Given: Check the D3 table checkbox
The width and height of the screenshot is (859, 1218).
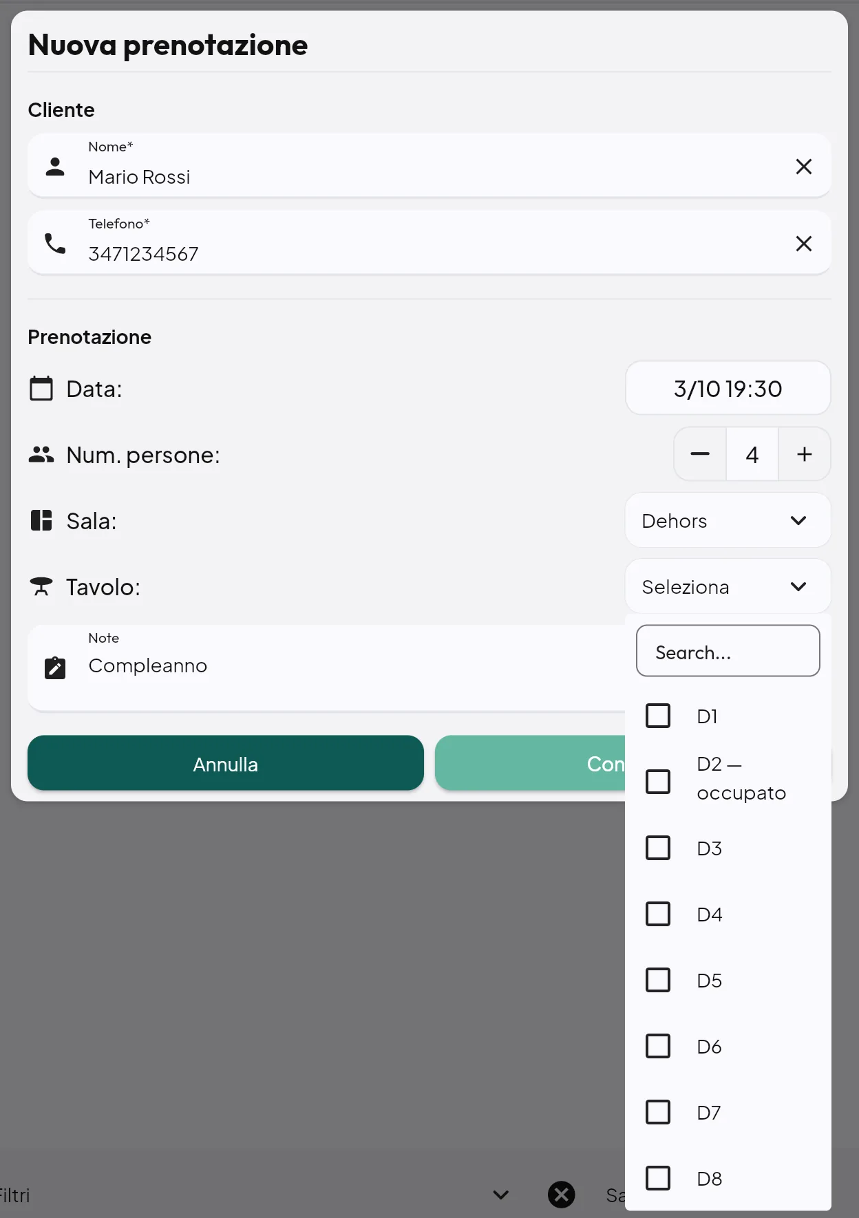Looking at the screenshot, I should 658,848.
